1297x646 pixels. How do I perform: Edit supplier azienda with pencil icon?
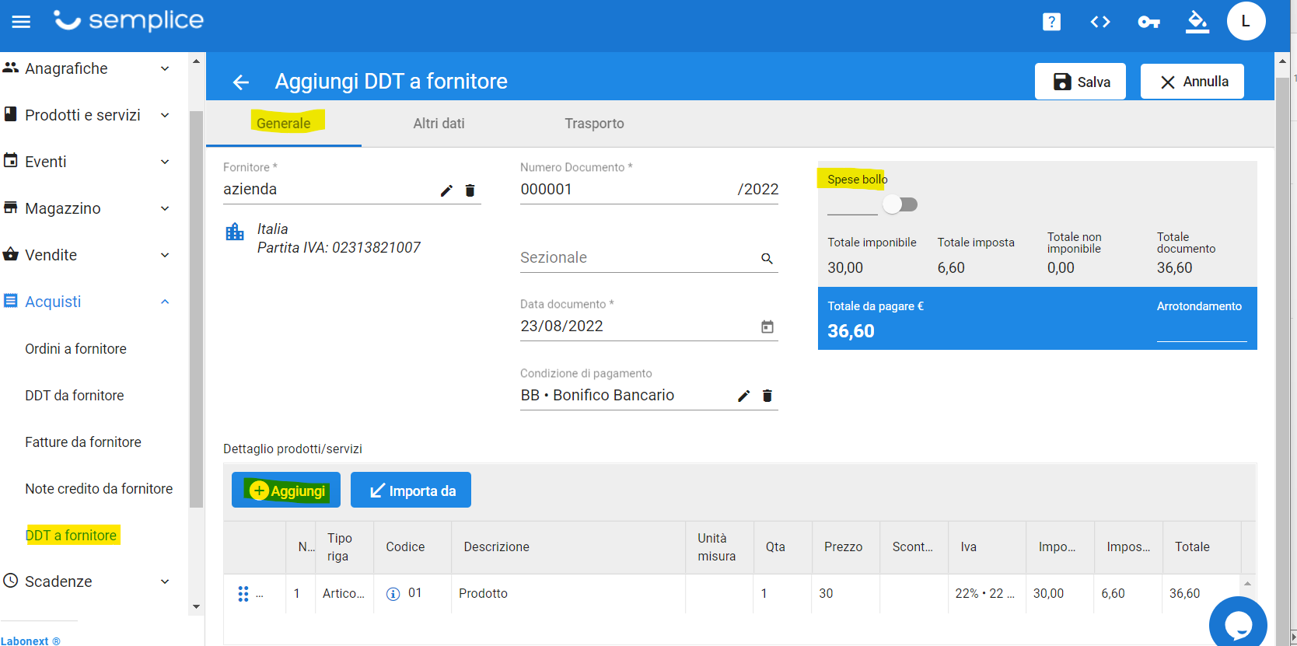(x=446, y=190)
